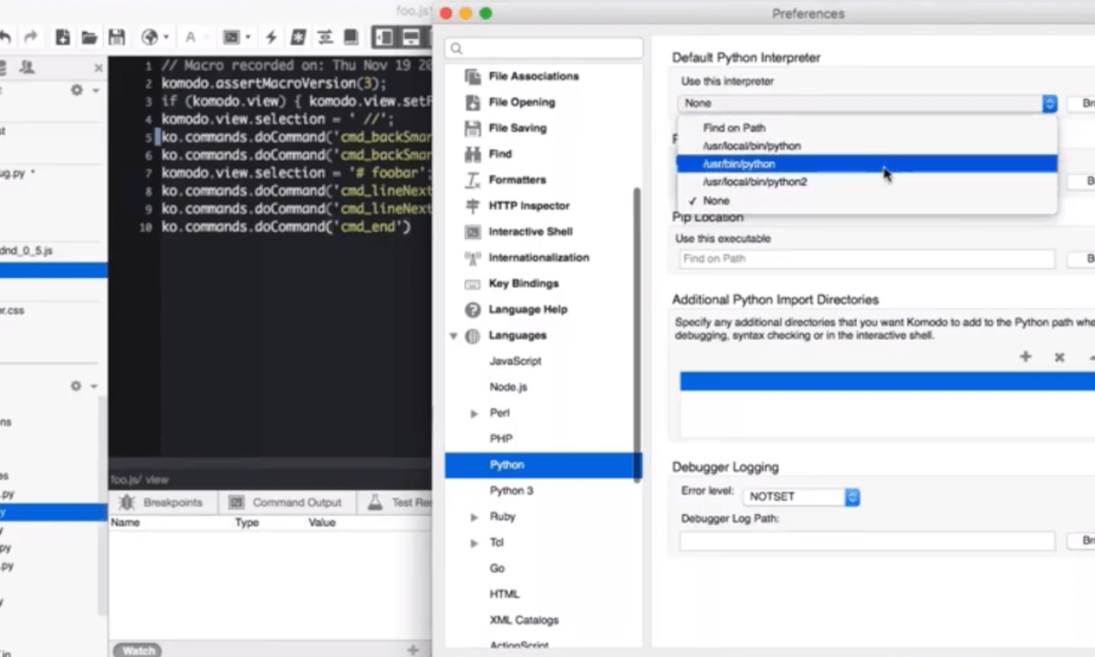Image resolution: width=1095 pixels, height=657 pixels.
Task: Select JavaScript under Languages
Action: 516,361
